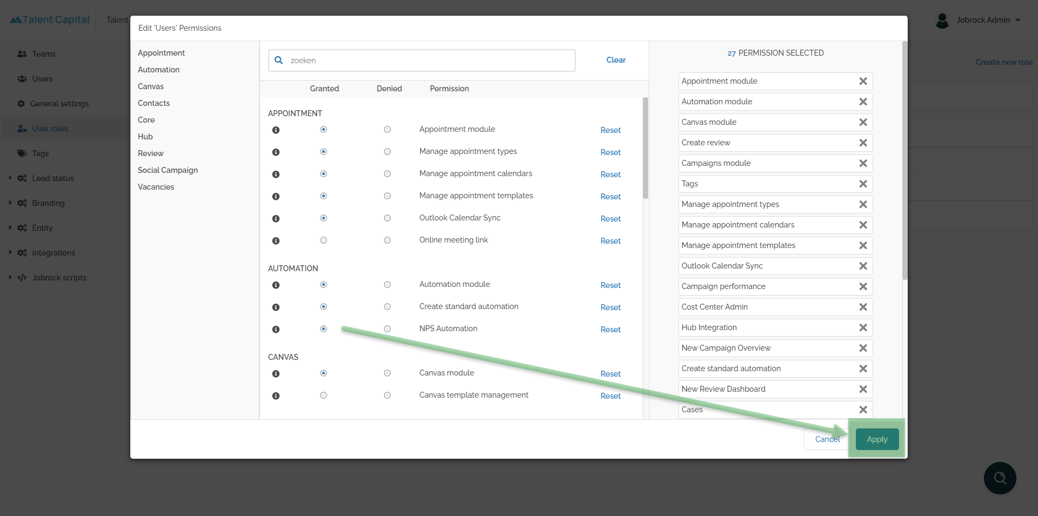Expand the Jobrock scripts sidebar section
The image size is (1038, 516).
[x=10, y=277]
